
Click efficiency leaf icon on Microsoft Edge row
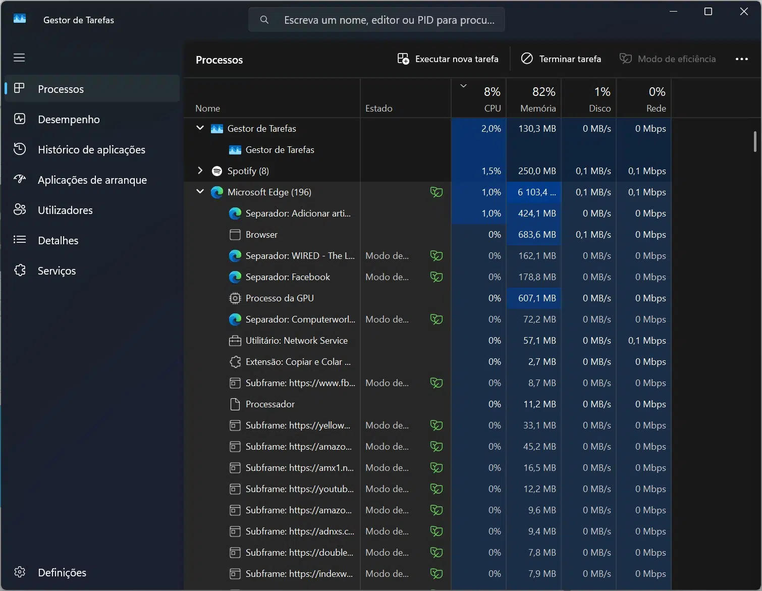(436, 192)
